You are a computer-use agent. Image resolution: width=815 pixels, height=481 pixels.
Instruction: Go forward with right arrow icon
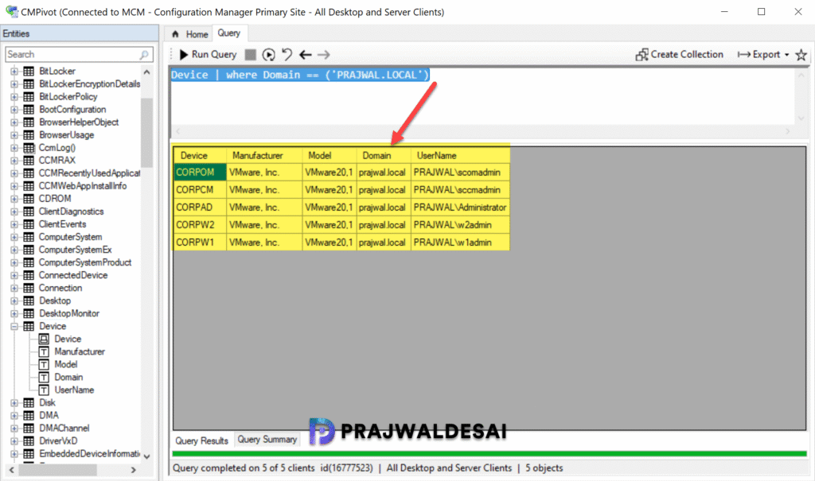click(x=324, y=55)
